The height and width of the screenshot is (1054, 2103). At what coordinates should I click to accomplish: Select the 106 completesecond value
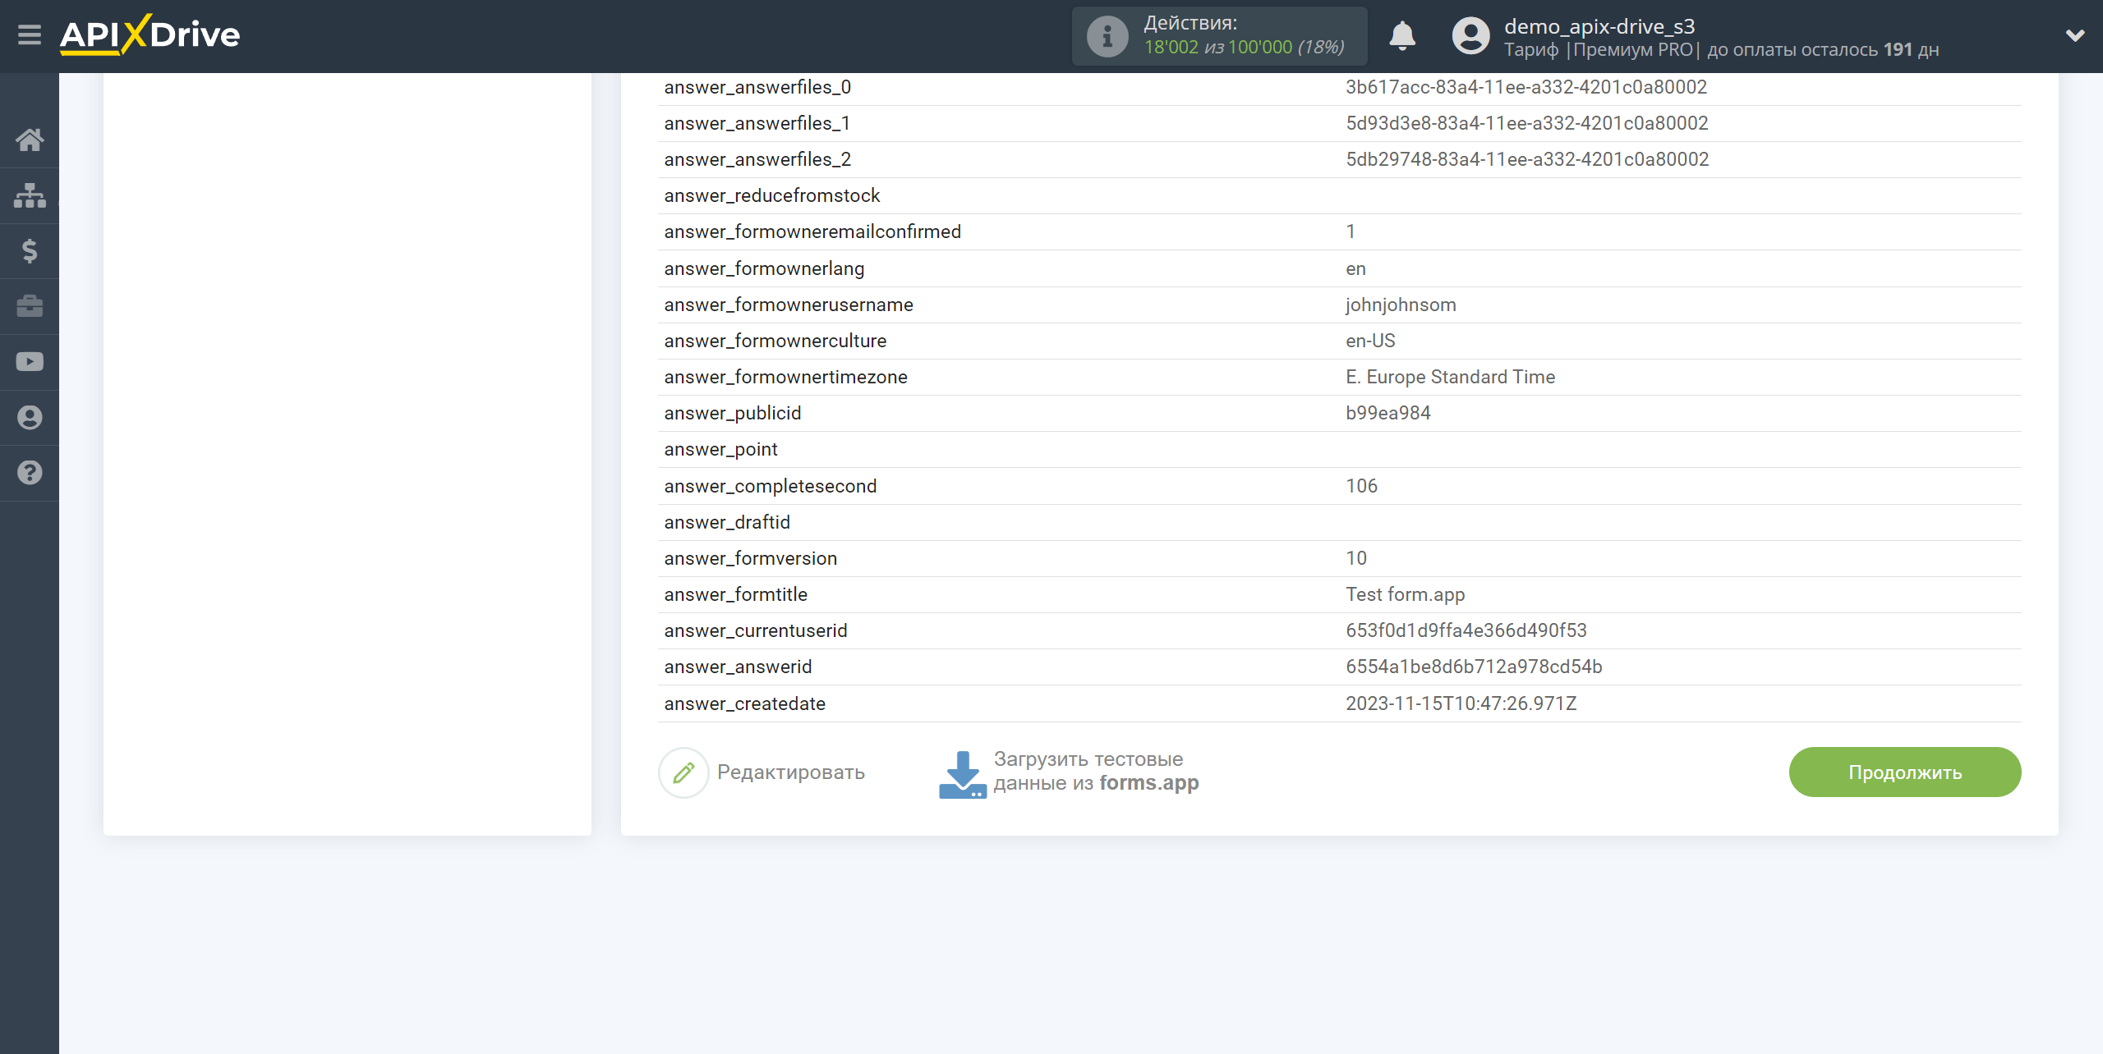pos(1361,486)
